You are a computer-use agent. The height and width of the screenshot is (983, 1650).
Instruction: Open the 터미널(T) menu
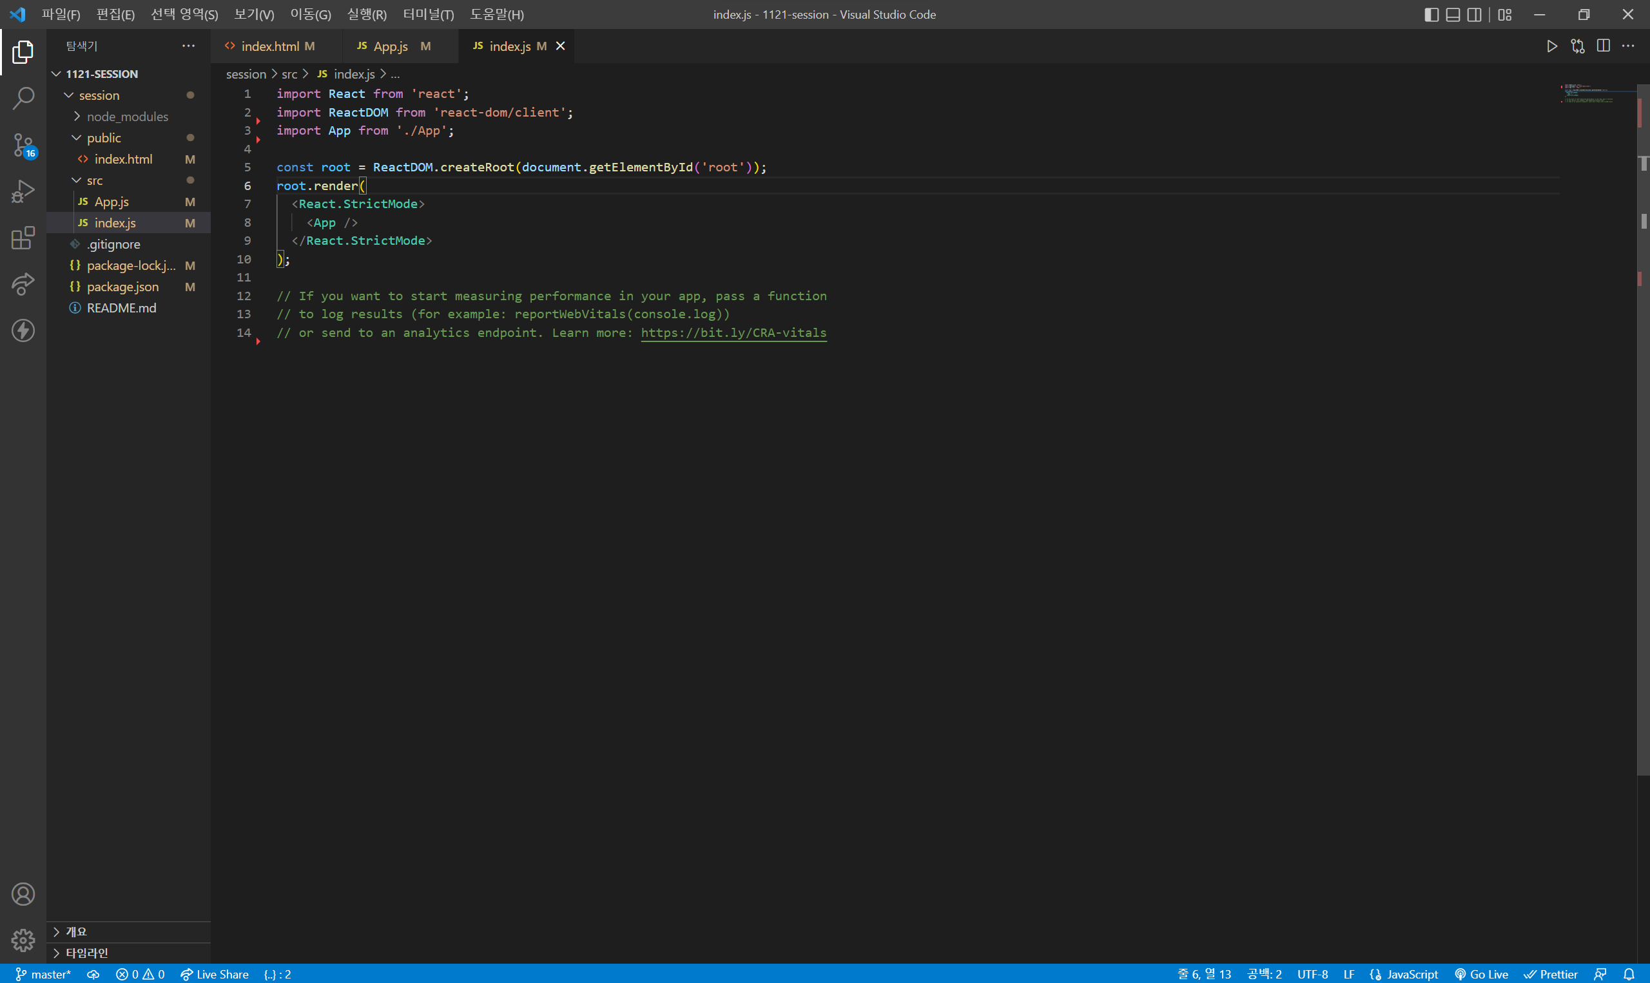[x=428, y=15]
